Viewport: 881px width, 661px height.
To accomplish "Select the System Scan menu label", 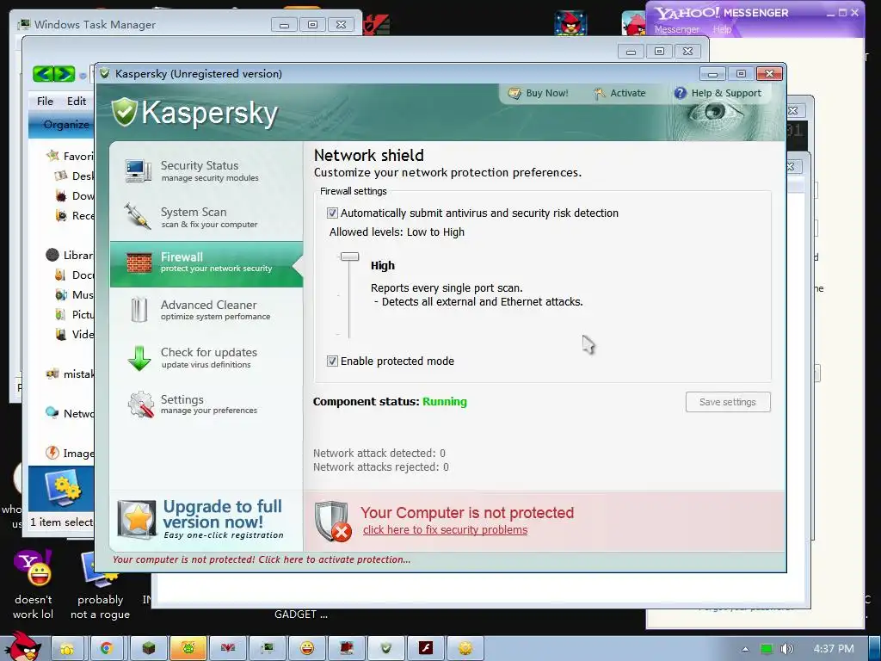I will pos(194,212).
